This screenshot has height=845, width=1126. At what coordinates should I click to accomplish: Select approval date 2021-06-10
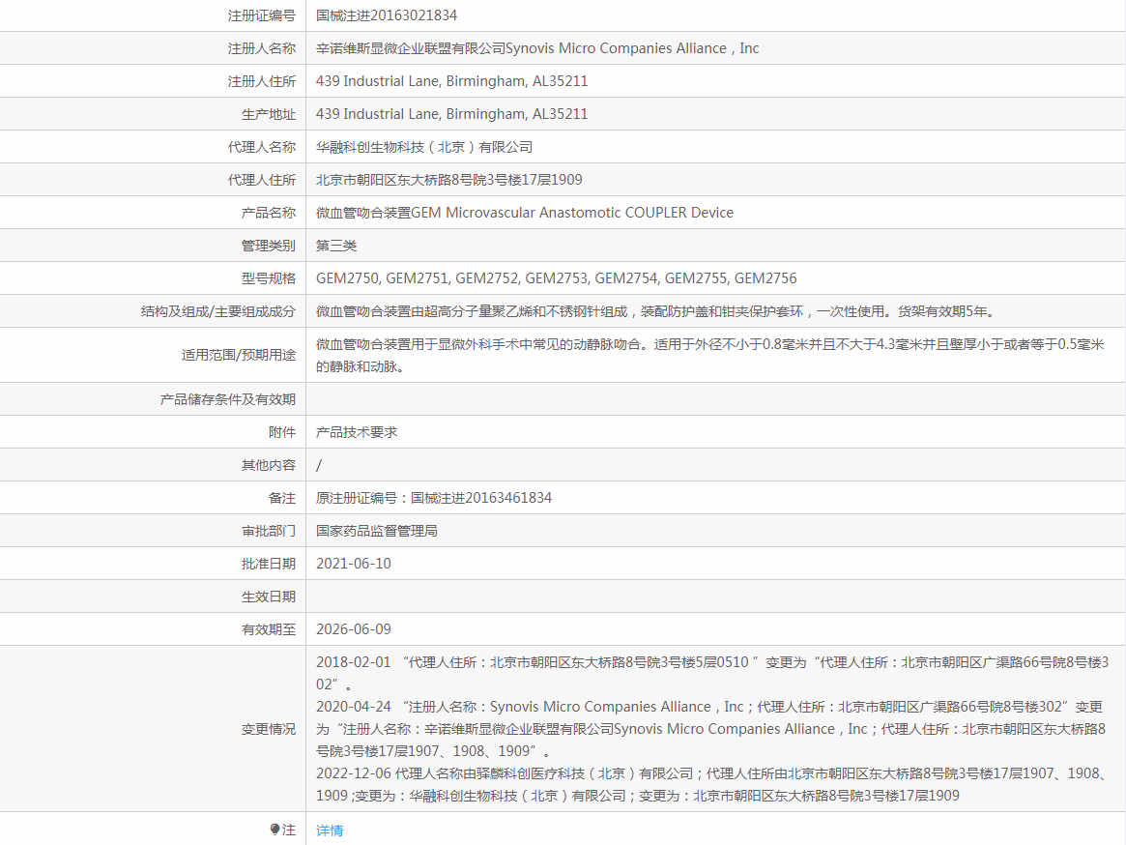354,564
